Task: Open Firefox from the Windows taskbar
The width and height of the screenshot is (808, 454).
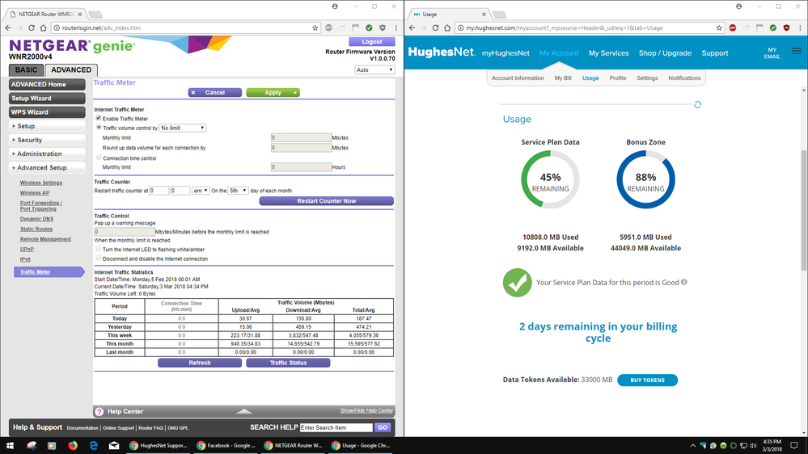Action: point(72,445)
